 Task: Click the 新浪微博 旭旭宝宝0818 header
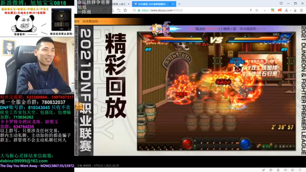(x=33, y=3)
